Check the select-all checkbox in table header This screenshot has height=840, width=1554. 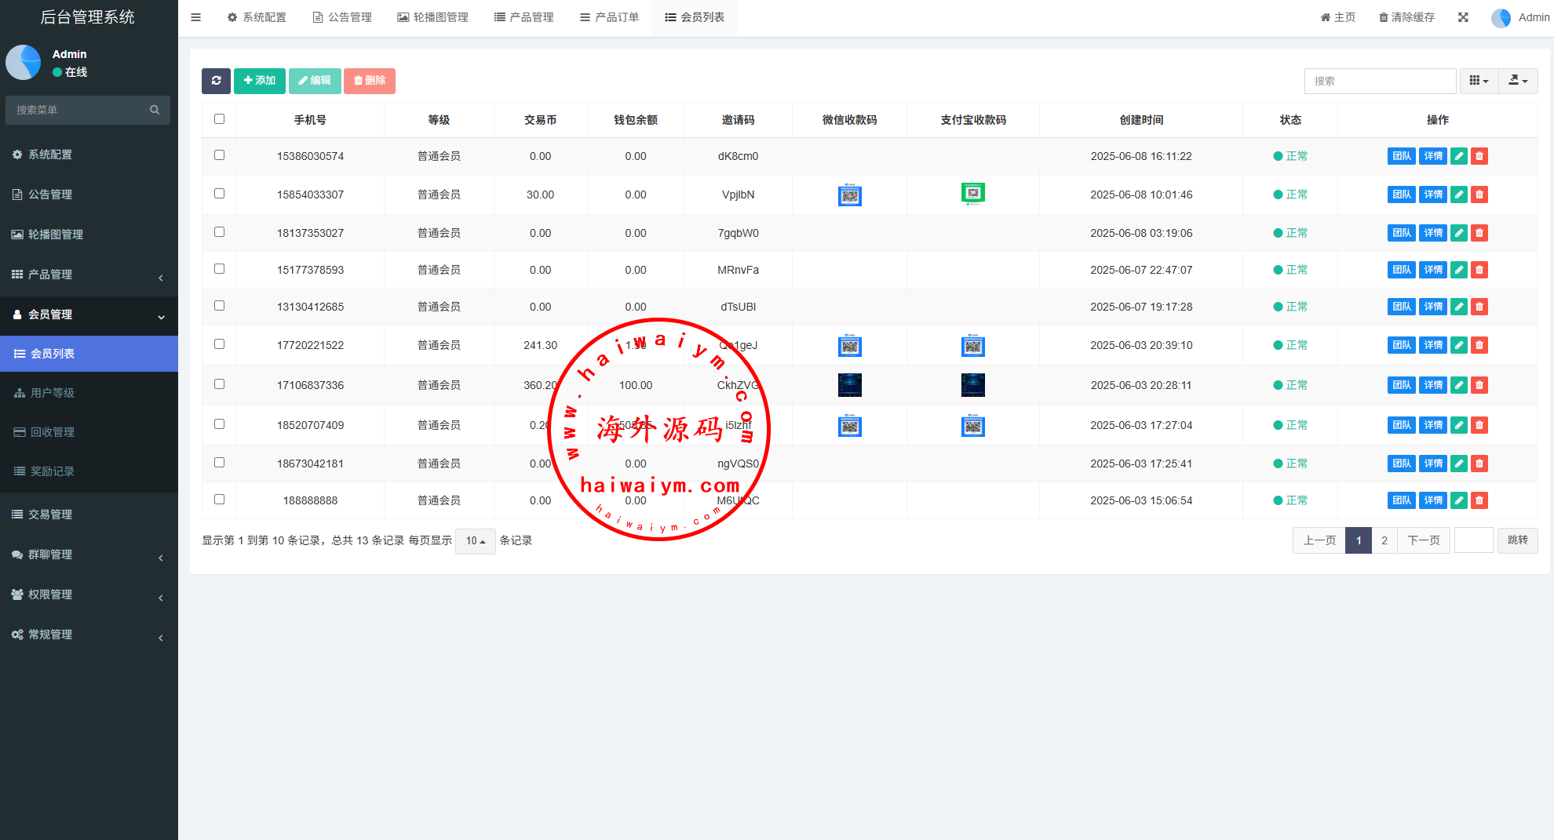tap(219, 119)
